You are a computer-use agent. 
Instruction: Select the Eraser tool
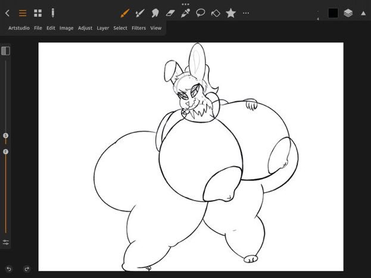(x=170, y=13)
